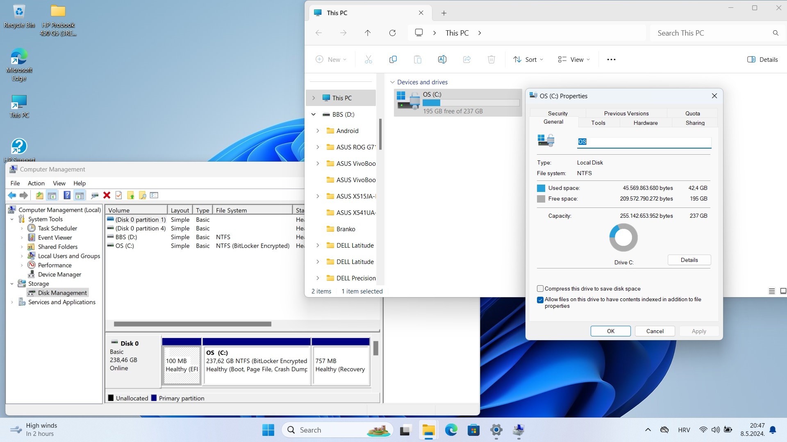787x442 pixels.
Task: Expand Services and Applications tree node
Action: click(12, 302)
